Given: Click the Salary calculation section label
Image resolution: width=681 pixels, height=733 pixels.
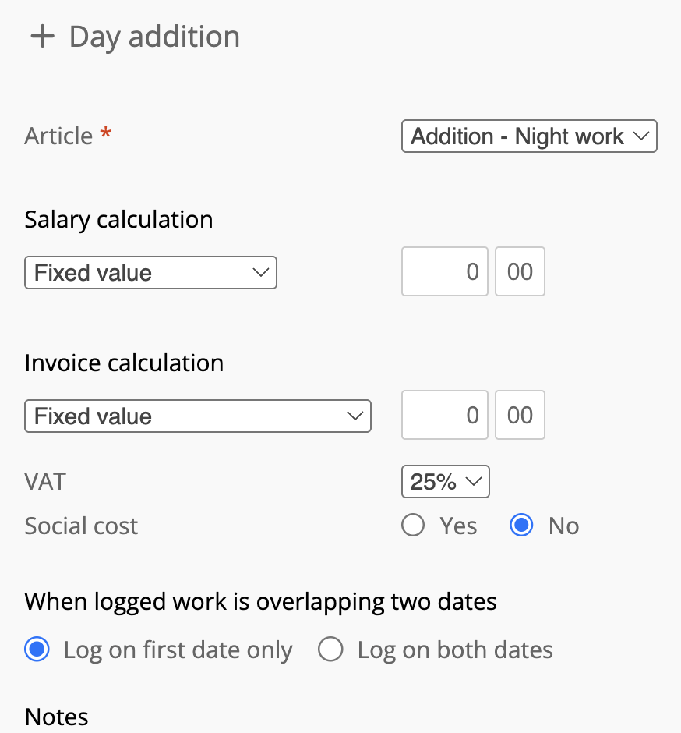Looking at the screenshot, I should [x=118, y=219].
